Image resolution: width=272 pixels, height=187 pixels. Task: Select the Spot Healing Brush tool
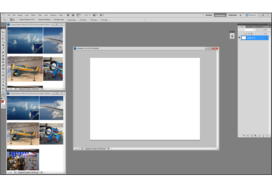click(3, 52)
